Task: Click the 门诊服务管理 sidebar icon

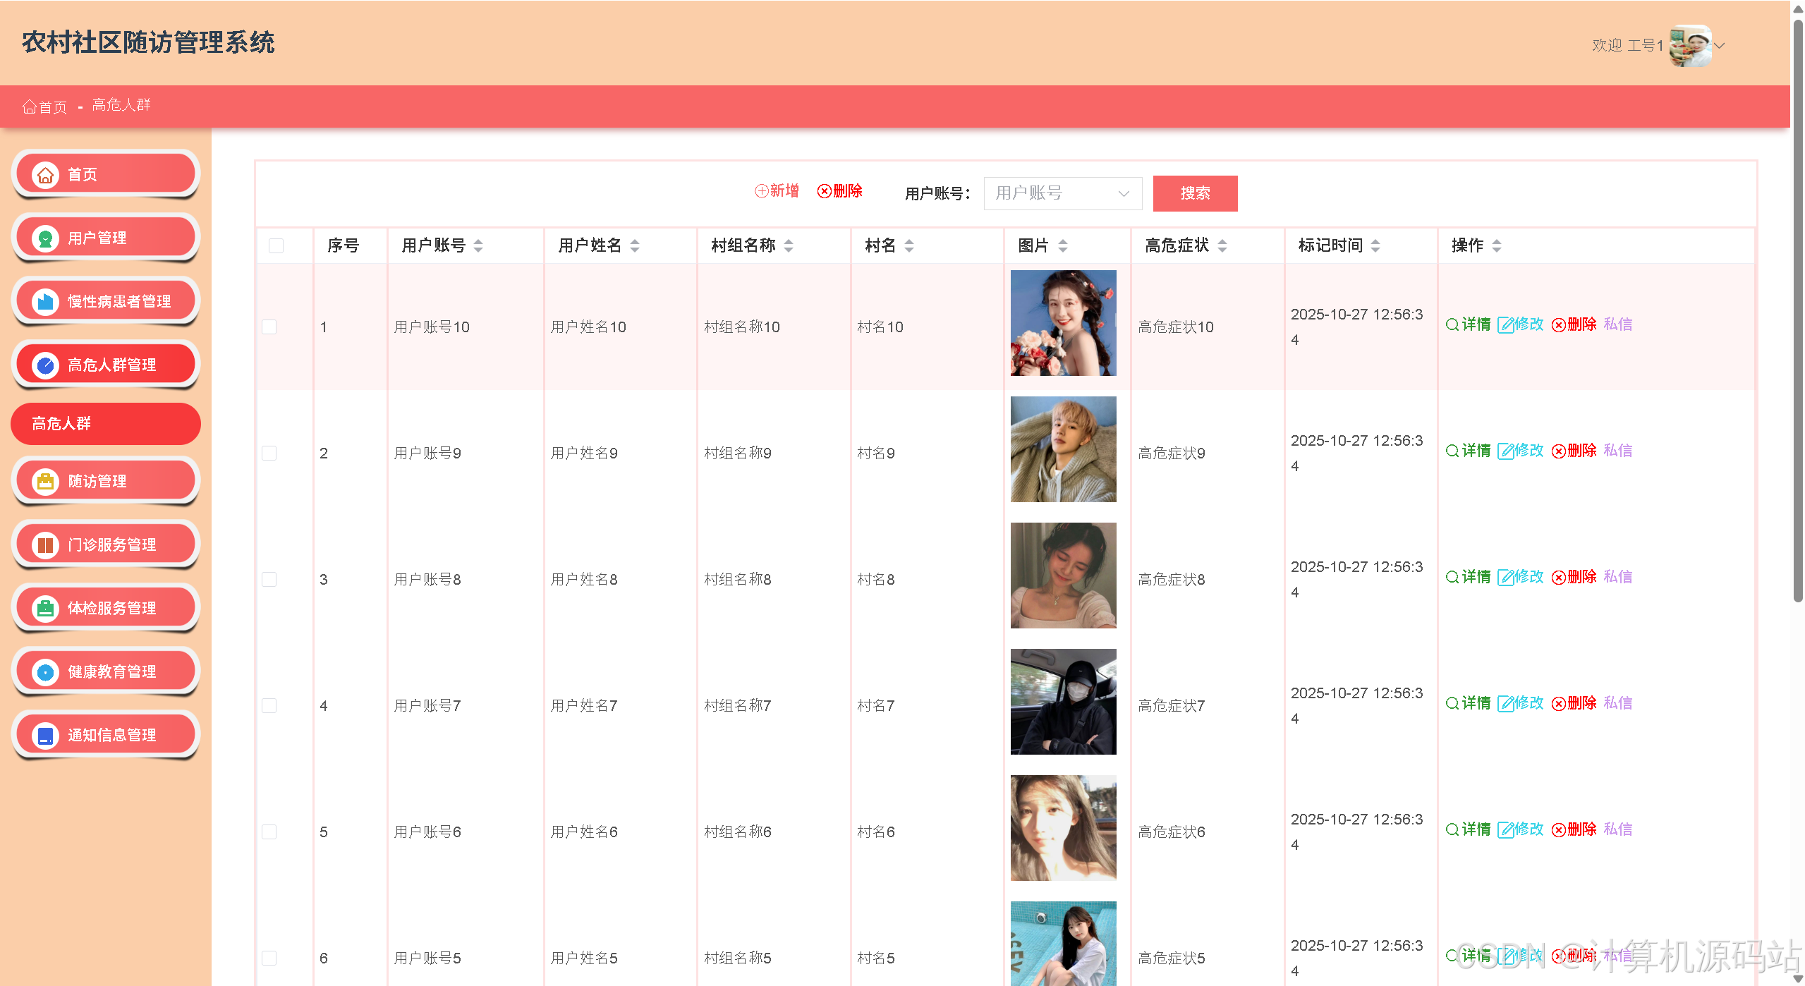Action: (x=45, y=544)
